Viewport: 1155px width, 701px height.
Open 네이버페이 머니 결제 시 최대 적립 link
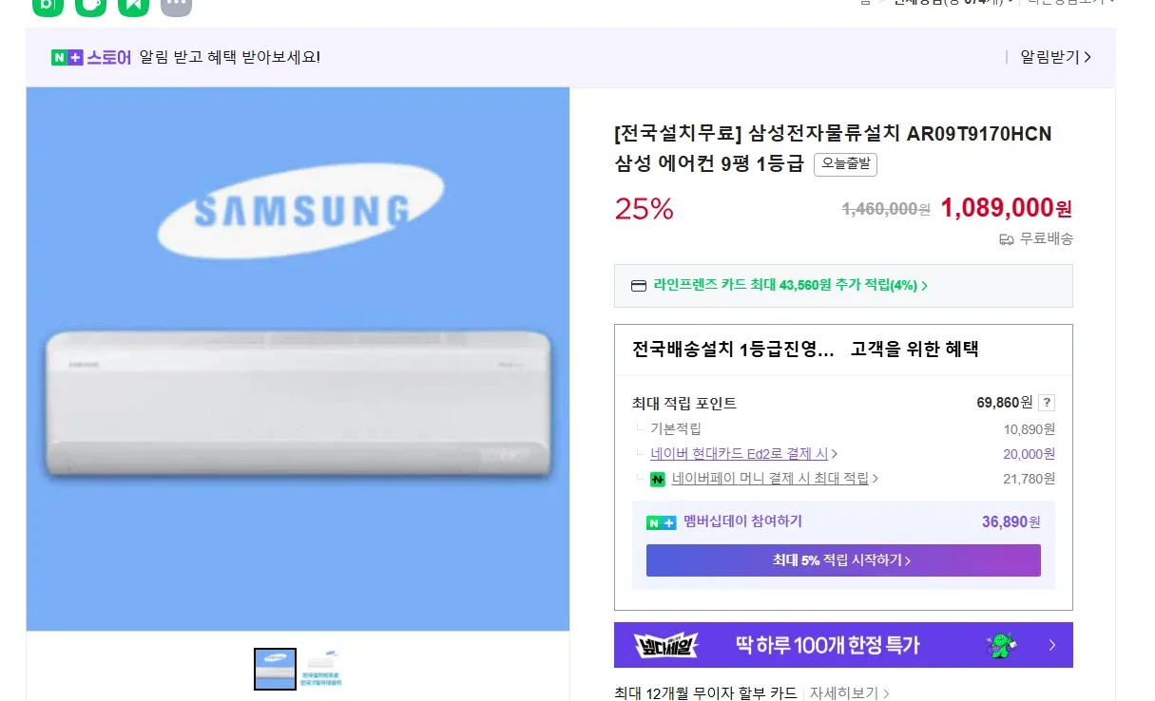tap(775, 479)
